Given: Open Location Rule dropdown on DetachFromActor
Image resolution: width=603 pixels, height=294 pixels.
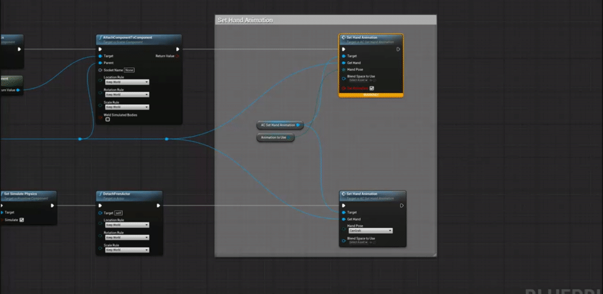Looking at the screenshot, I should pyautogui.click(x=127, y=225).
